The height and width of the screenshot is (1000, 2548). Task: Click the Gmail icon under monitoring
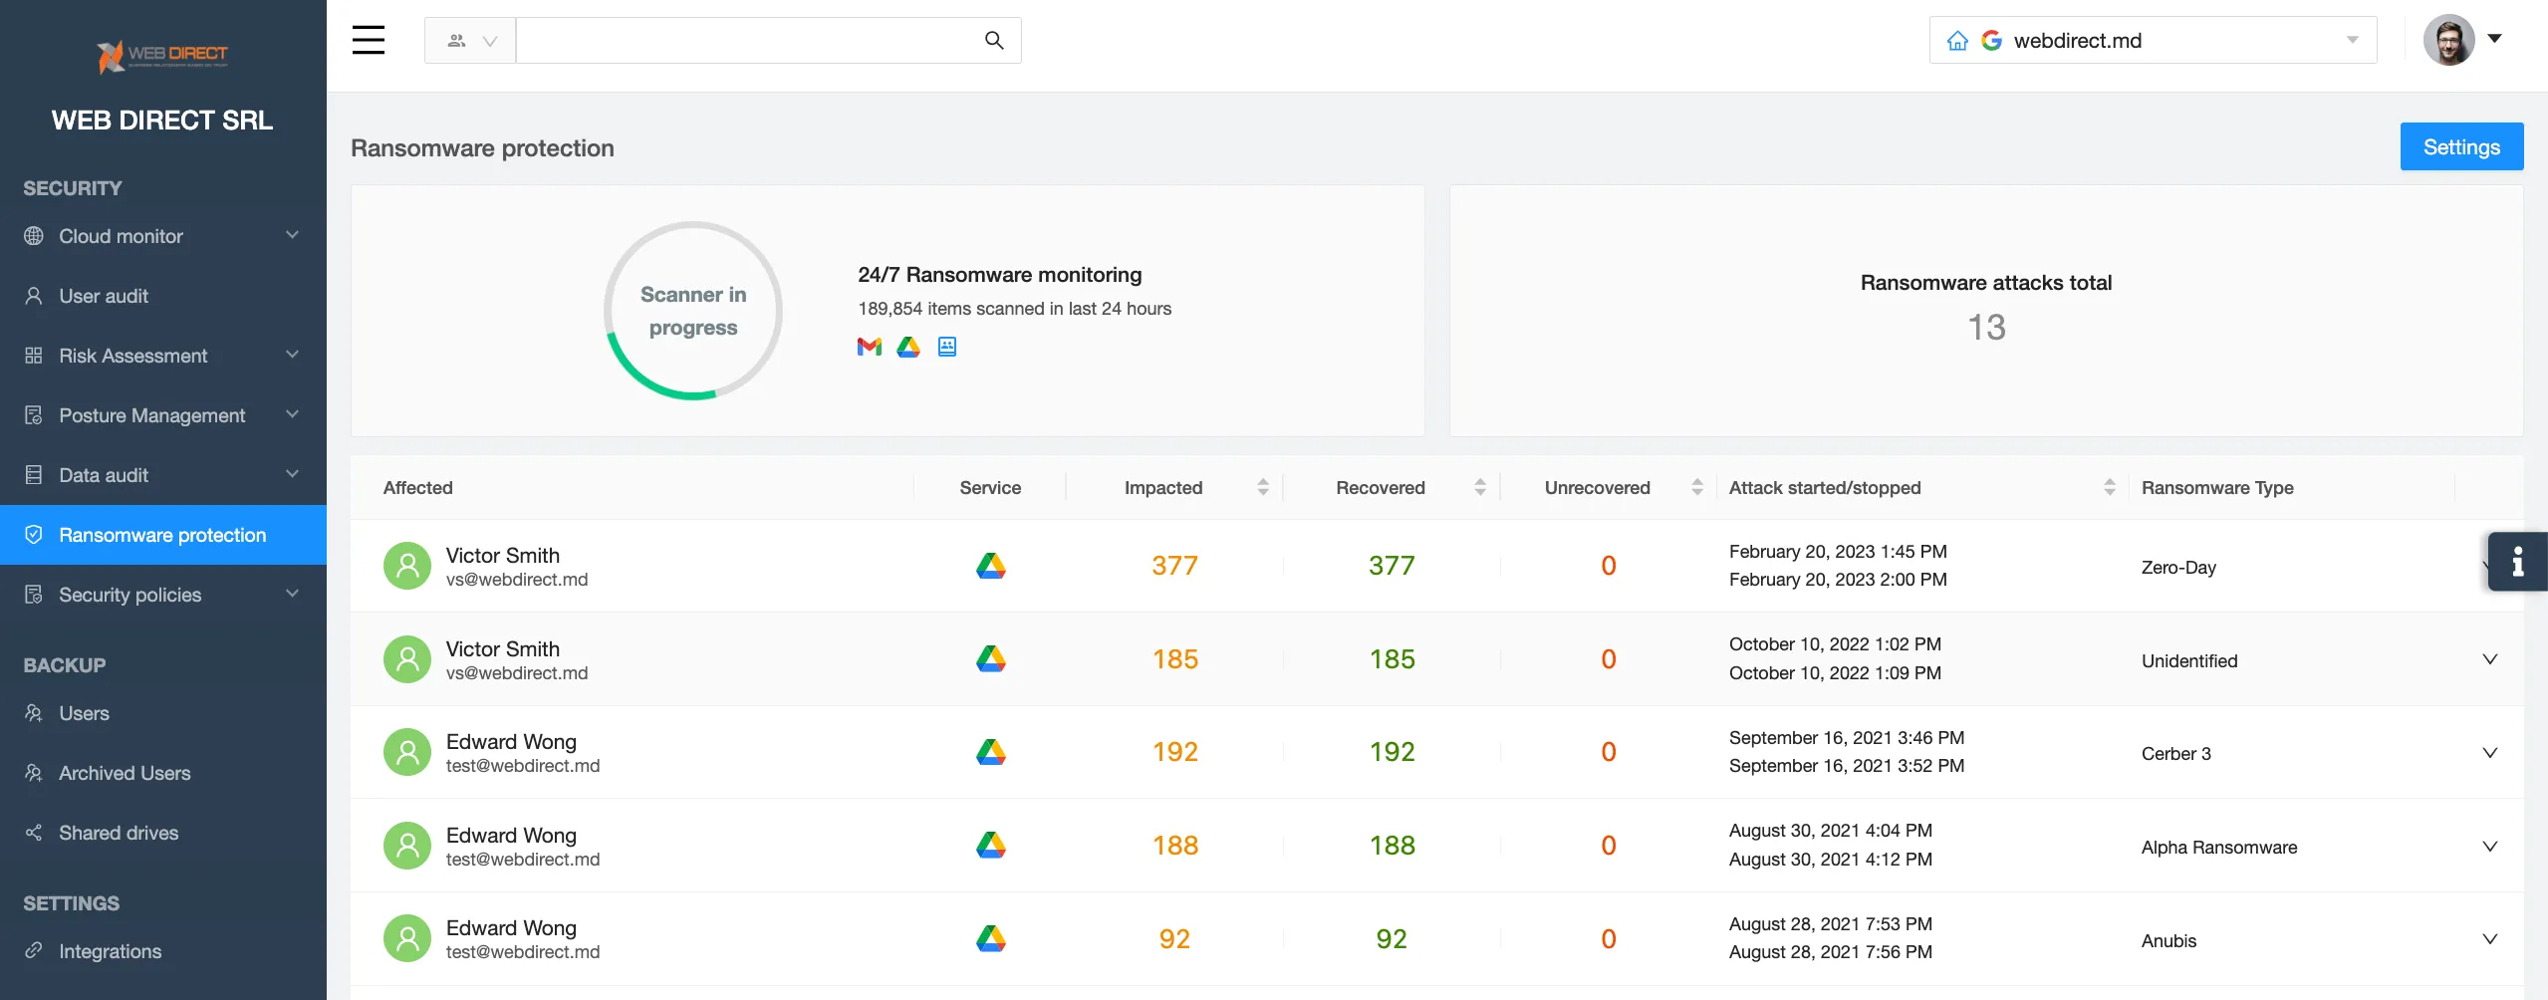coord(869,347)
